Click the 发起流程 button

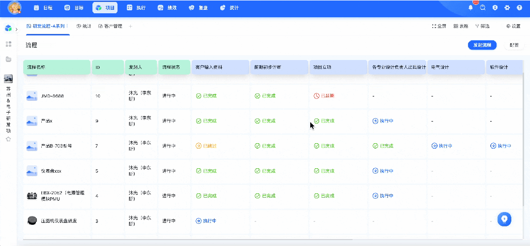coord(482,45)
